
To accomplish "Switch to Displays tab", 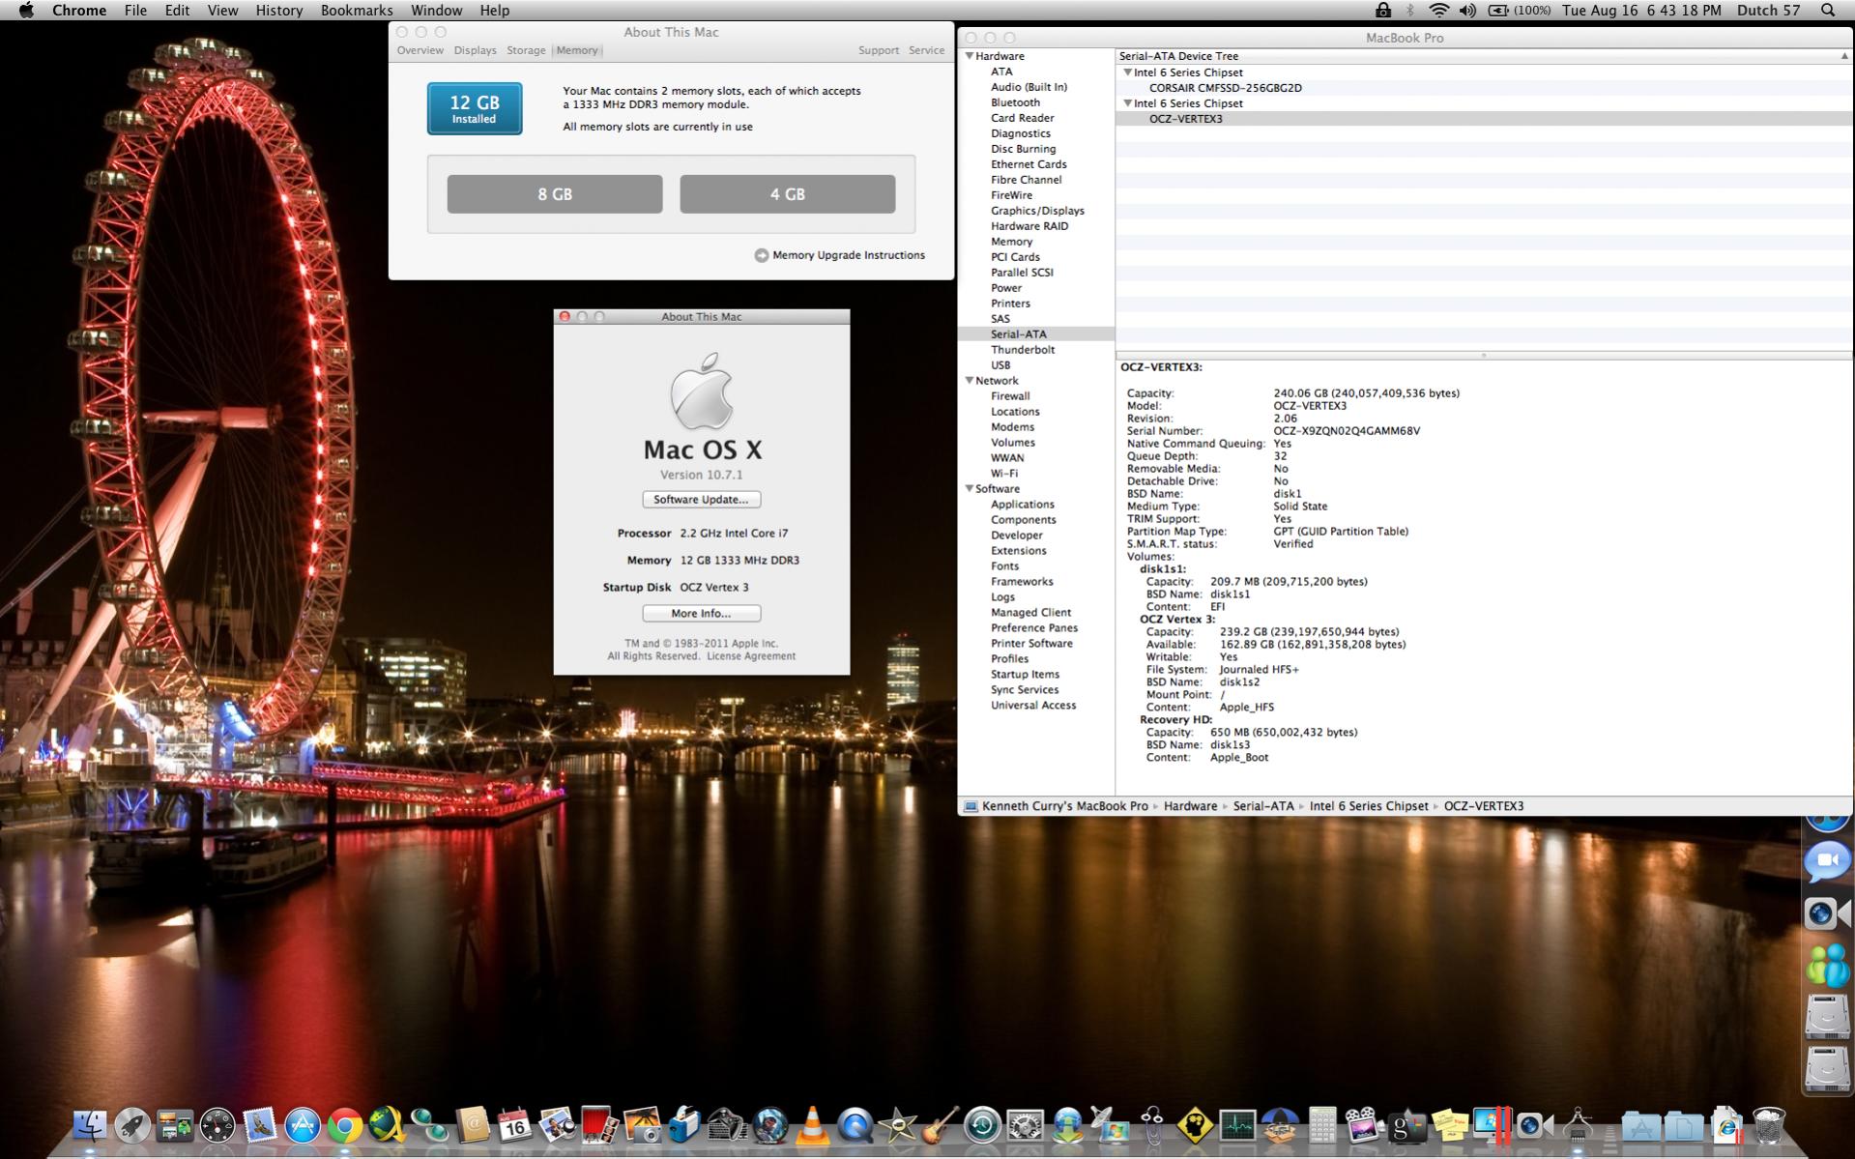I will coord(475,50).
